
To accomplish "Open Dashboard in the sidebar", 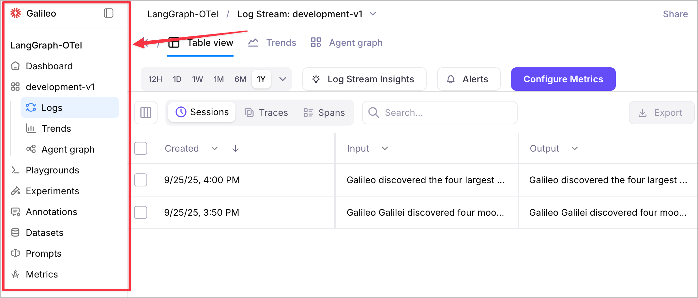I will 49,66.
